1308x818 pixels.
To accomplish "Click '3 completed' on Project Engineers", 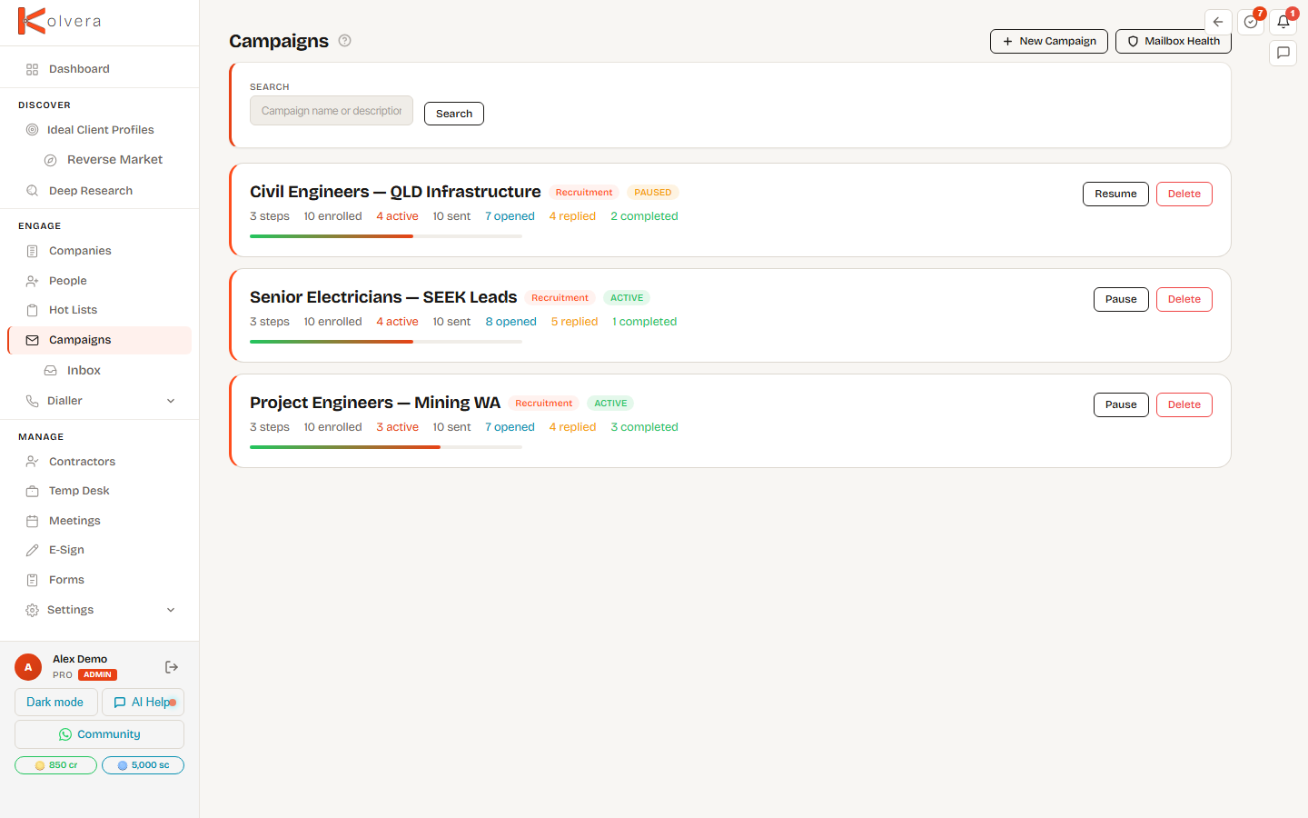I will [x=644, y=427].
